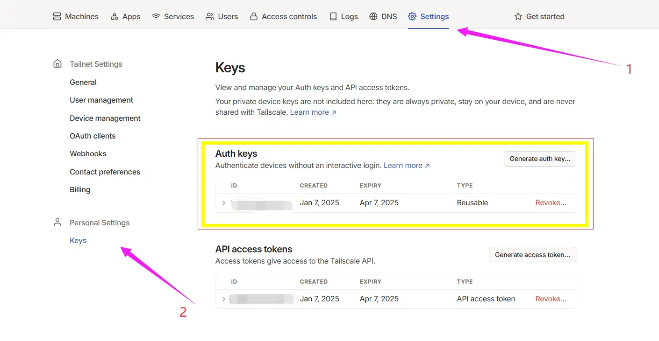The height and width of the screenshot is (341, 659).
Task: Open the Webhooks settings page
Action: (x=88, y=154)
